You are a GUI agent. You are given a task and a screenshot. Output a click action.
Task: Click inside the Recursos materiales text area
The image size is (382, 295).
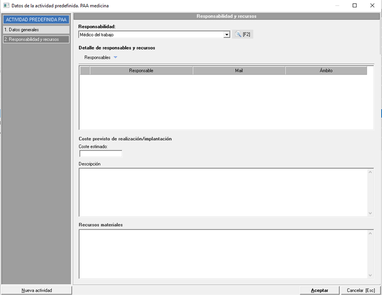[x=223, y=254]
